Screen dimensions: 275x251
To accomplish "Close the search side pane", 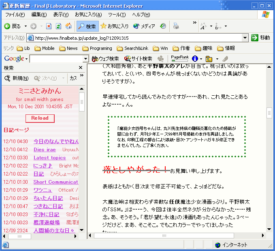I will 81,68.
